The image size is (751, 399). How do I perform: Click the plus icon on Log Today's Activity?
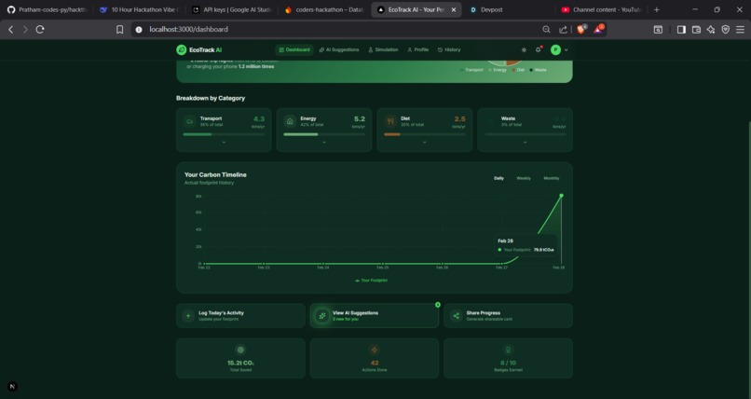point(188,316)
